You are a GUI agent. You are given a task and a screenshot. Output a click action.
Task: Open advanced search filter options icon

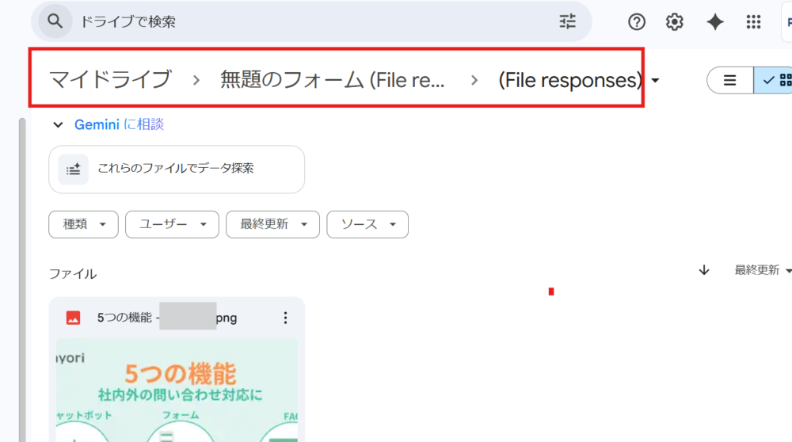568,21
